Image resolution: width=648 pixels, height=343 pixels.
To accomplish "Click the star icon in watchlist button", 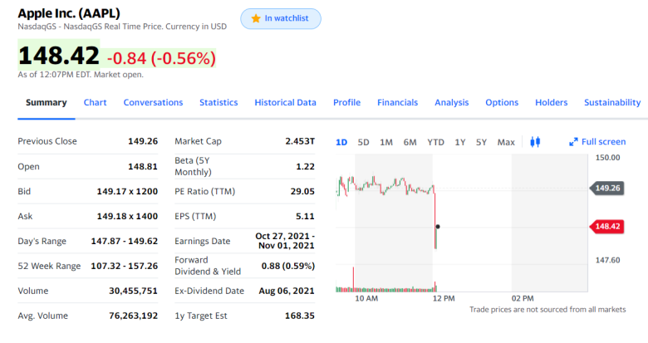I will [x=256, y=18].
